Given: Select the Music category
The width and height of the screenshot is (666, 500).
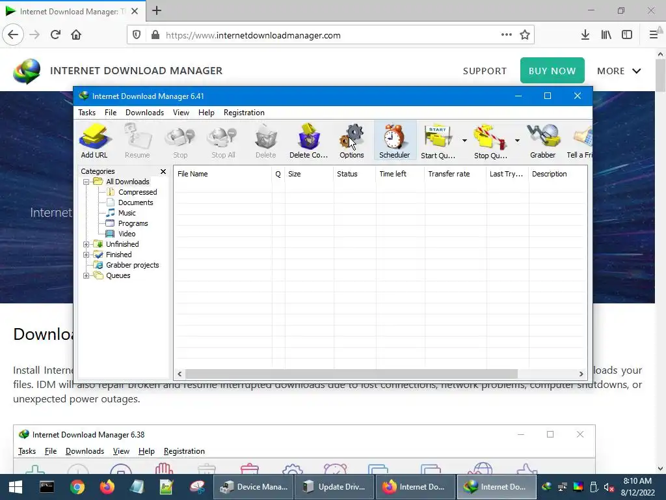Looking at the screenshot, I should click(127, 213).
